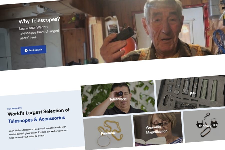Click the play icon beside Testimonials
The height and width of the screenshot is (150, 225).
coord(26,50)
